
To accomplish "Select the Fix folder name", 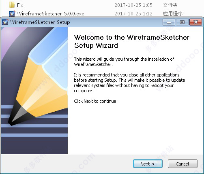I will [20, 5].
